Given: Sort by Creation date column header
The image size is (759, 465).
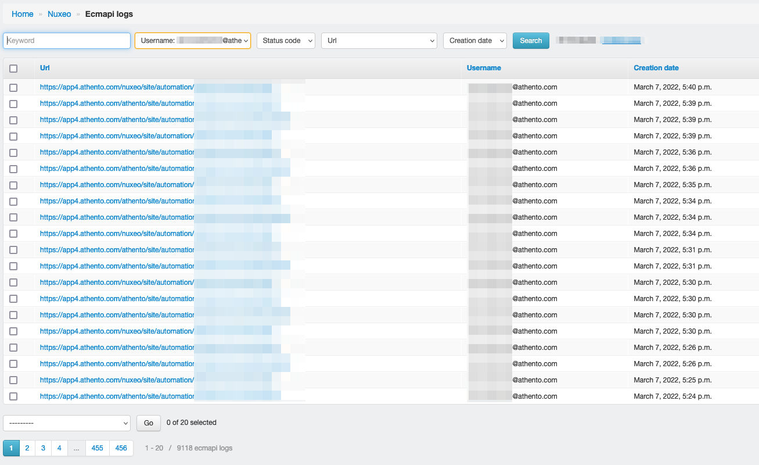Looking at the screenshot, I should point(656,68).
